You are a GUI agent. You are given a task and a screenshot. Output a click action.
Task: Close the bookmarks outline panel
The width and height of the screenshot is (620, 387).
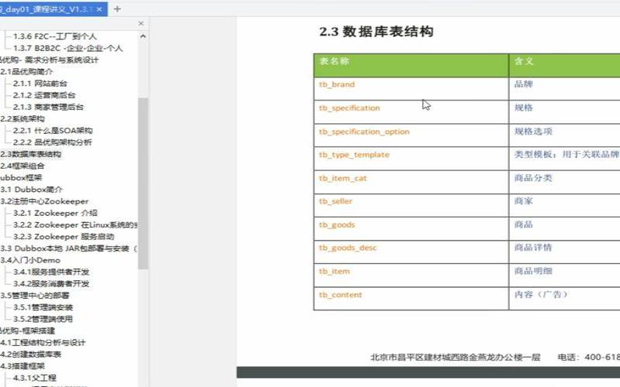[x=141, y=24]
